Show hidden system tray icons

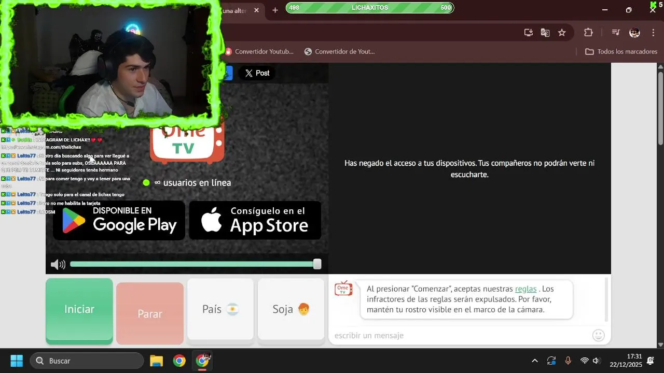click(x=535, y=361)
